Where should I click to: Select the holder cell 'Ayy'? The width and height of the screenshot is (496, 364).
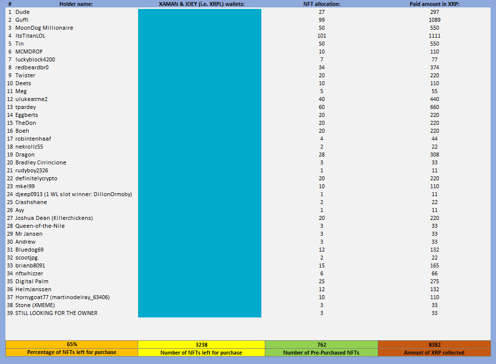(20, 210)
